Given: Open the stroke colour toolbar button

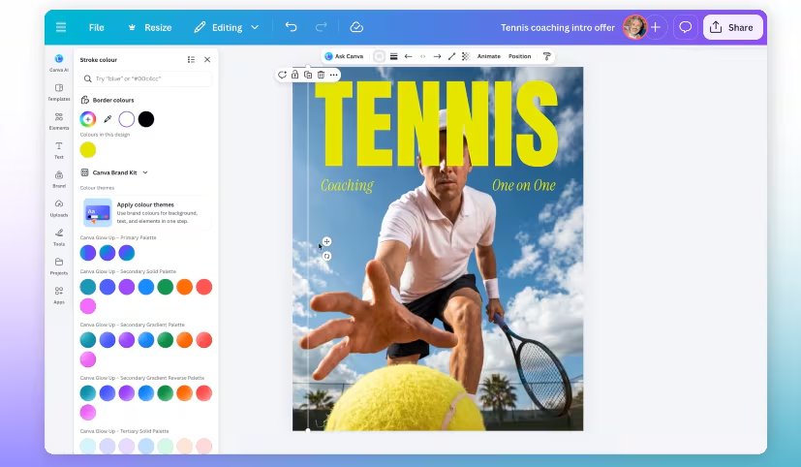Looking at the screenshot, I should [379, 56].
